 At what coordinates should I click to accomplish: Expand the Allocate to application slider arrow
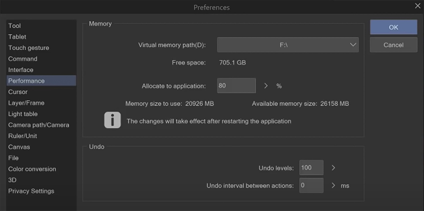(266, 86)
